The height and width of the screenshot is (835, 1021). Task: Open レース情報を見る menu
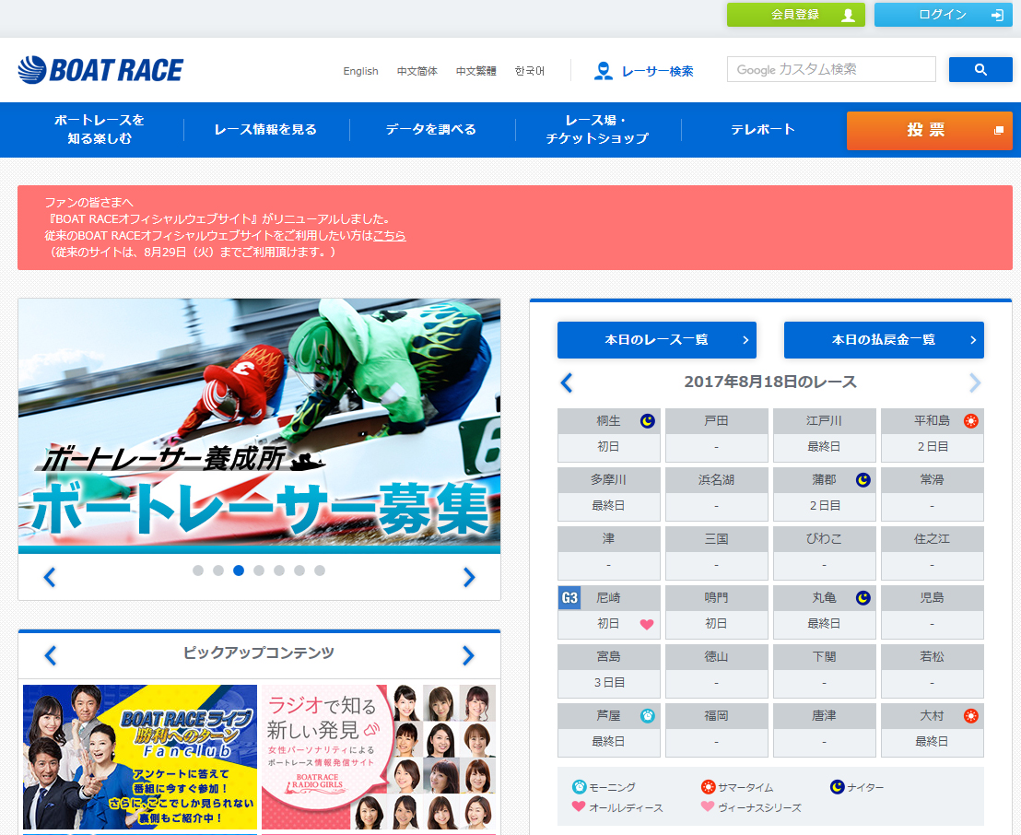(x=265, y=130)
